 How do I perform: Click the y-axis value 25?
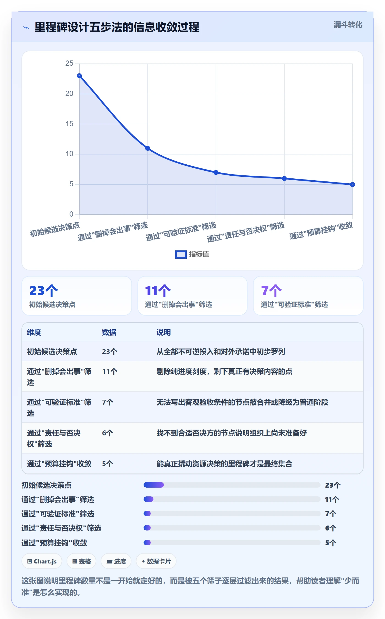[69, 63]
